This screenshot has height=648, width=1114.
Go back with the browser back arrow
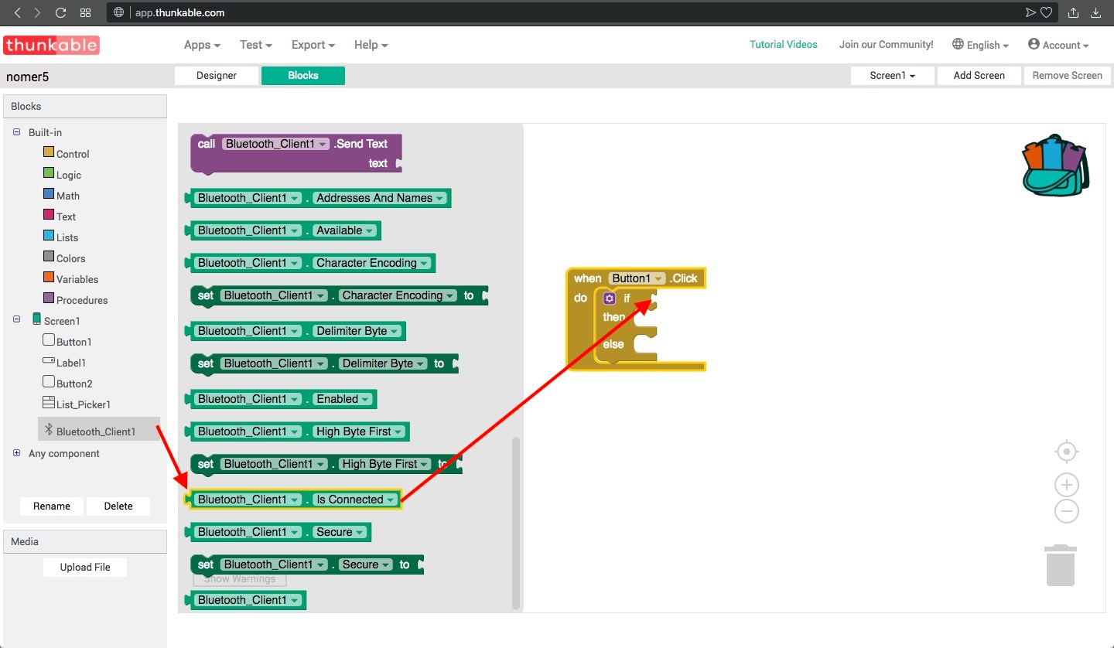17,12
